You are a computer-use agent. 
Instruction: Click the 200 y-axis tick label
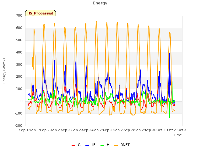coord(19,77)
